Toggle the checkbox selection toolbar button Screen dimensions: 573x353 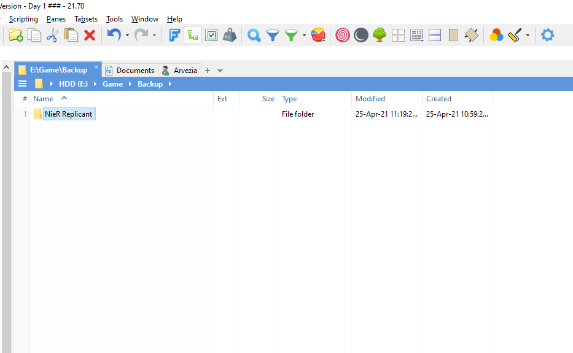click(211, 35)
